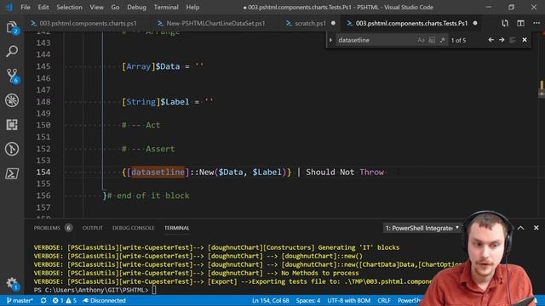Switch to 003.pshtml.components.charts.ps1 tab

point(83,23)
